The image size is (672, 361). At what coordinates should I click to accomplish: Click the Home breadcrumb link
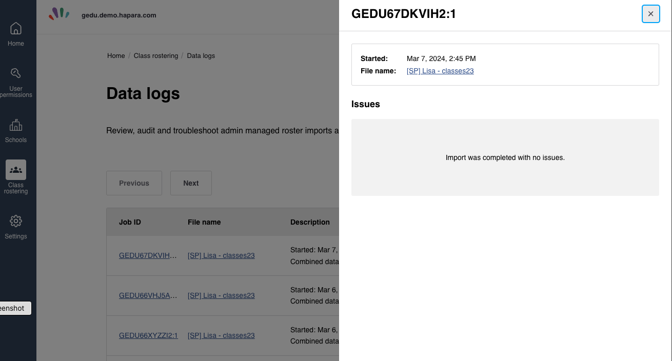[116, 55]
